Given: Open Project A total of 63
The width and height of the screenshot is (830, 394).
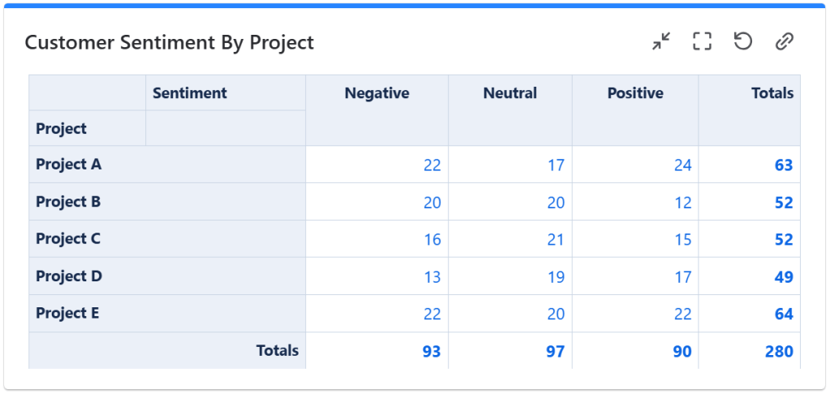Looking at the screenshot, I should (x=783, y=165).
